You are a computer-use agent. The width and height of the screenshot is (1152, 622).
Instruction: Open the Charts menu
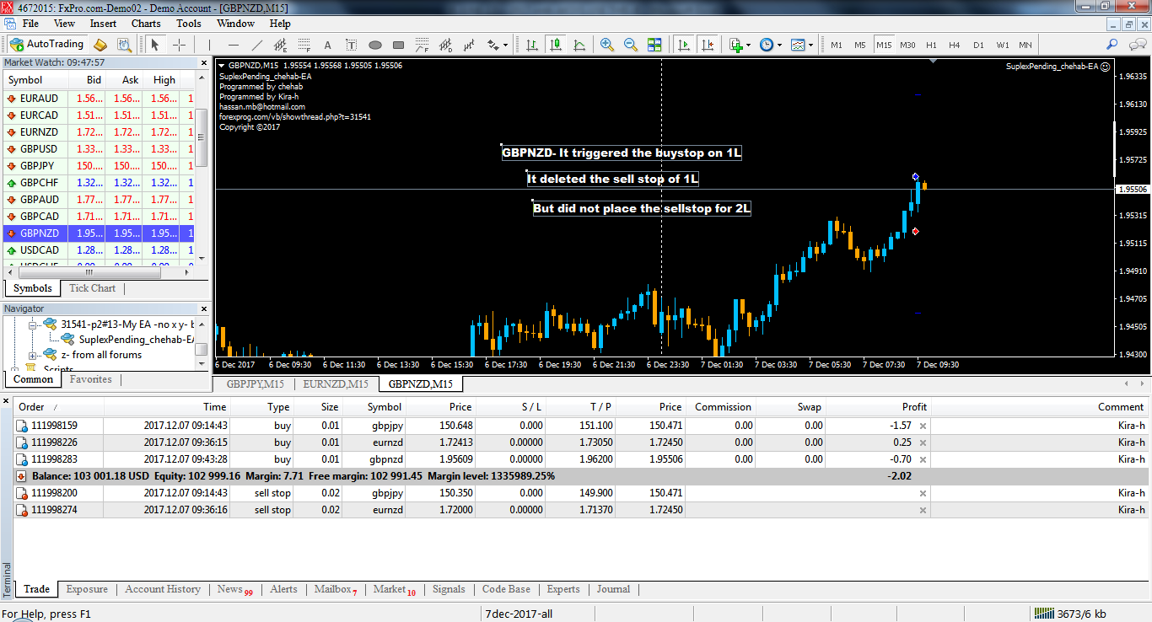point(146,24)
